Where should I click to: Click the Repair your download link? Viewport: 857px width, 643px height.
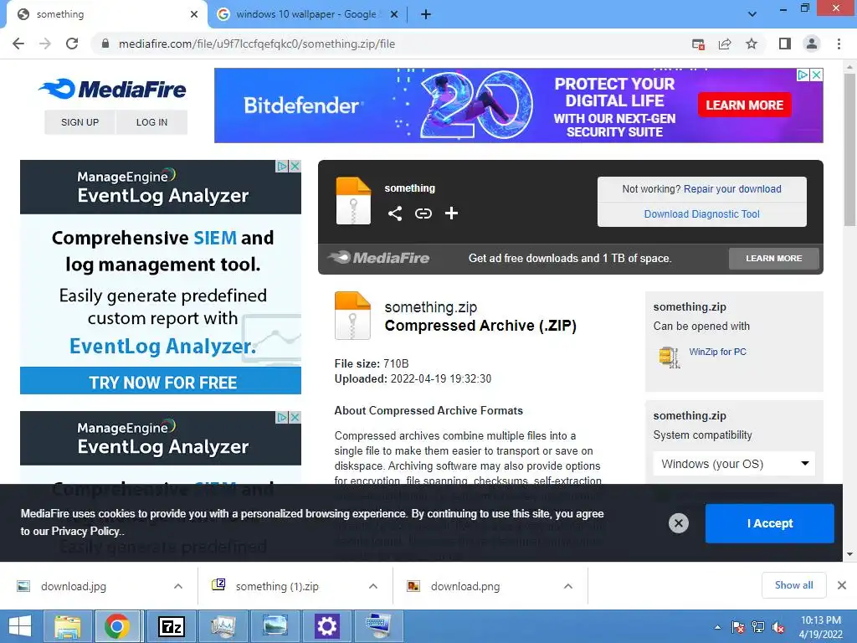click(x=732, y=188)
